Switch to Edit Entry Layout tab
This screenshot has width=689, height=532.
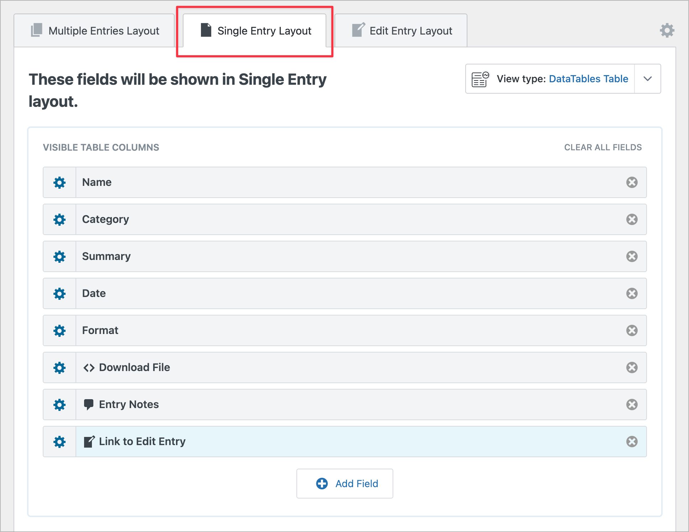(x=402, y=31)
